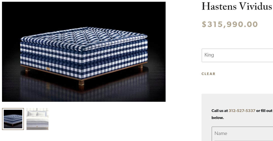Select the dark-background bed thumbnail
The image size is (273, 141).
(13, 119)
